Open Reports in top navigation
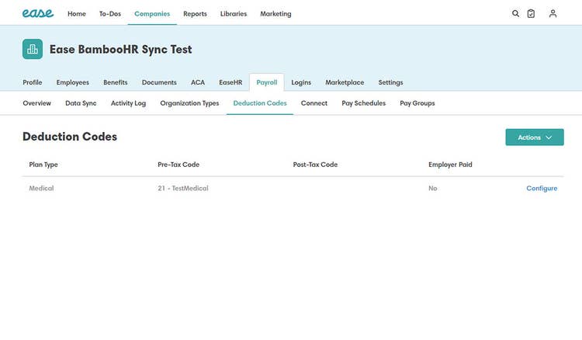The width and height of the screenshot is (582, 340). (x=195, y=14)
